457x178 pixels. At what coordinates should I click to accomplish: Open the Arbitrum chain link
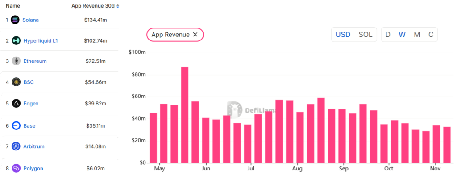(x=34, y=146)
